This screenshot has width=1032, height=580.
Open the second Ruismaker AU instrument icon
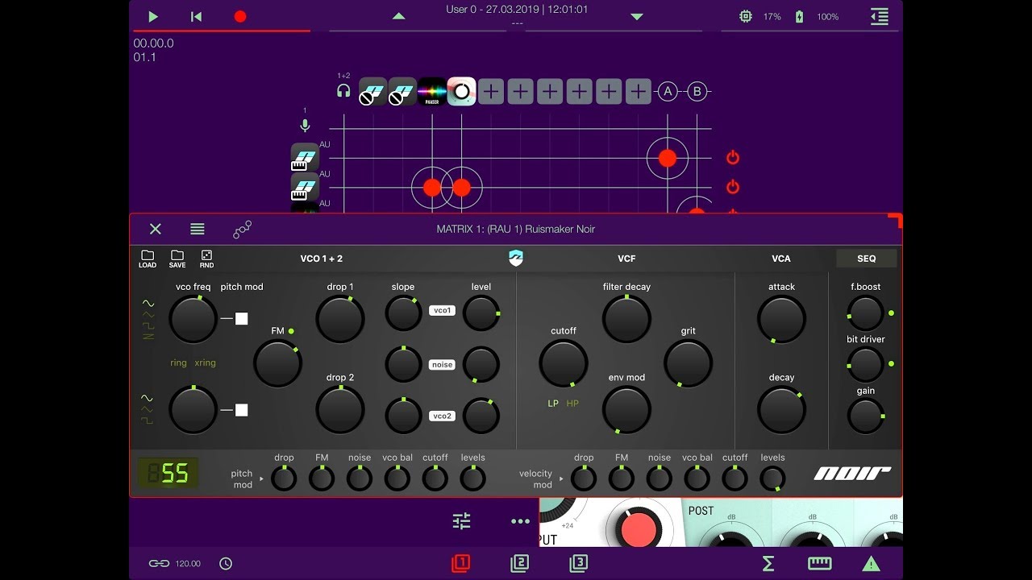(x=305, y=187)
